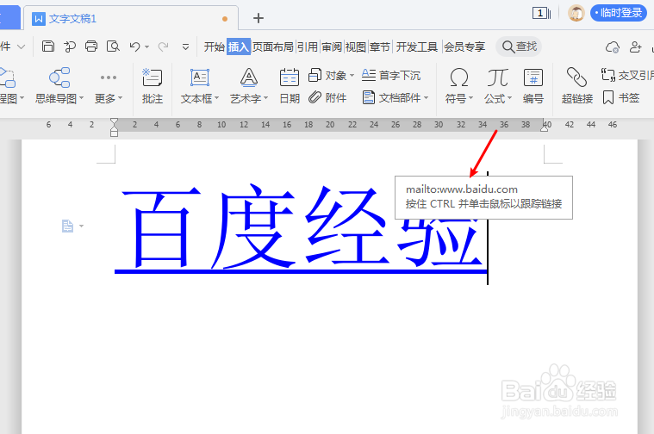Click the Undo arrow icon

[x=134, y=46]
